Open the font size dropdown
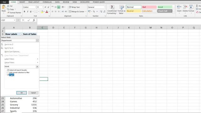 tap(43, 7)
